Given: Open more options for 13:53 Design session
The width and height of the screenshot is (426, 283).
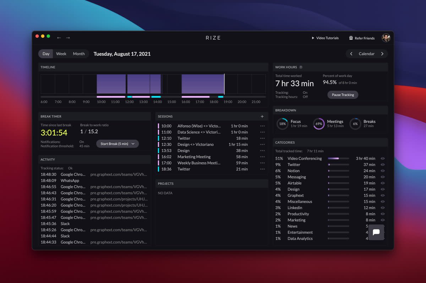Looking at the screenshot, I should pos(262,151).
